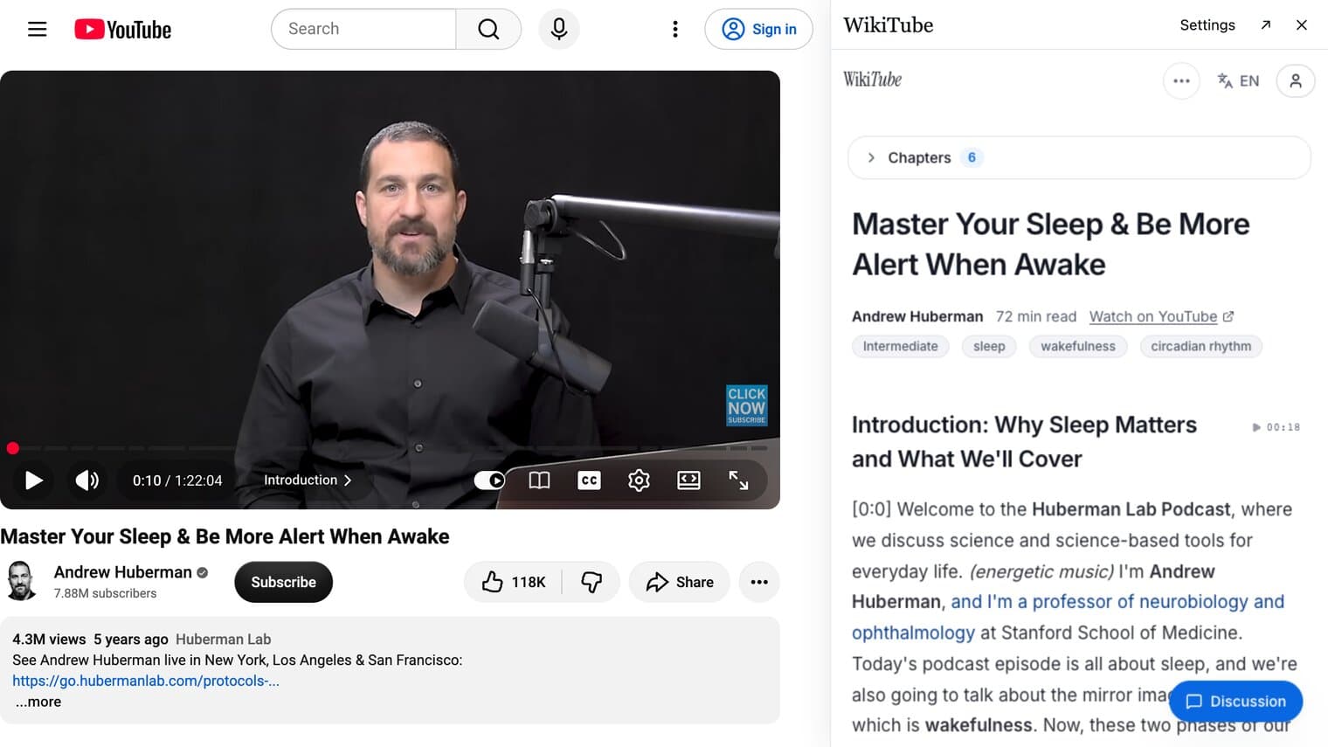The width and height of the screenshot is (1328, 747).
Task: Expand description with ...more
Action: click(x=38, y=702)
